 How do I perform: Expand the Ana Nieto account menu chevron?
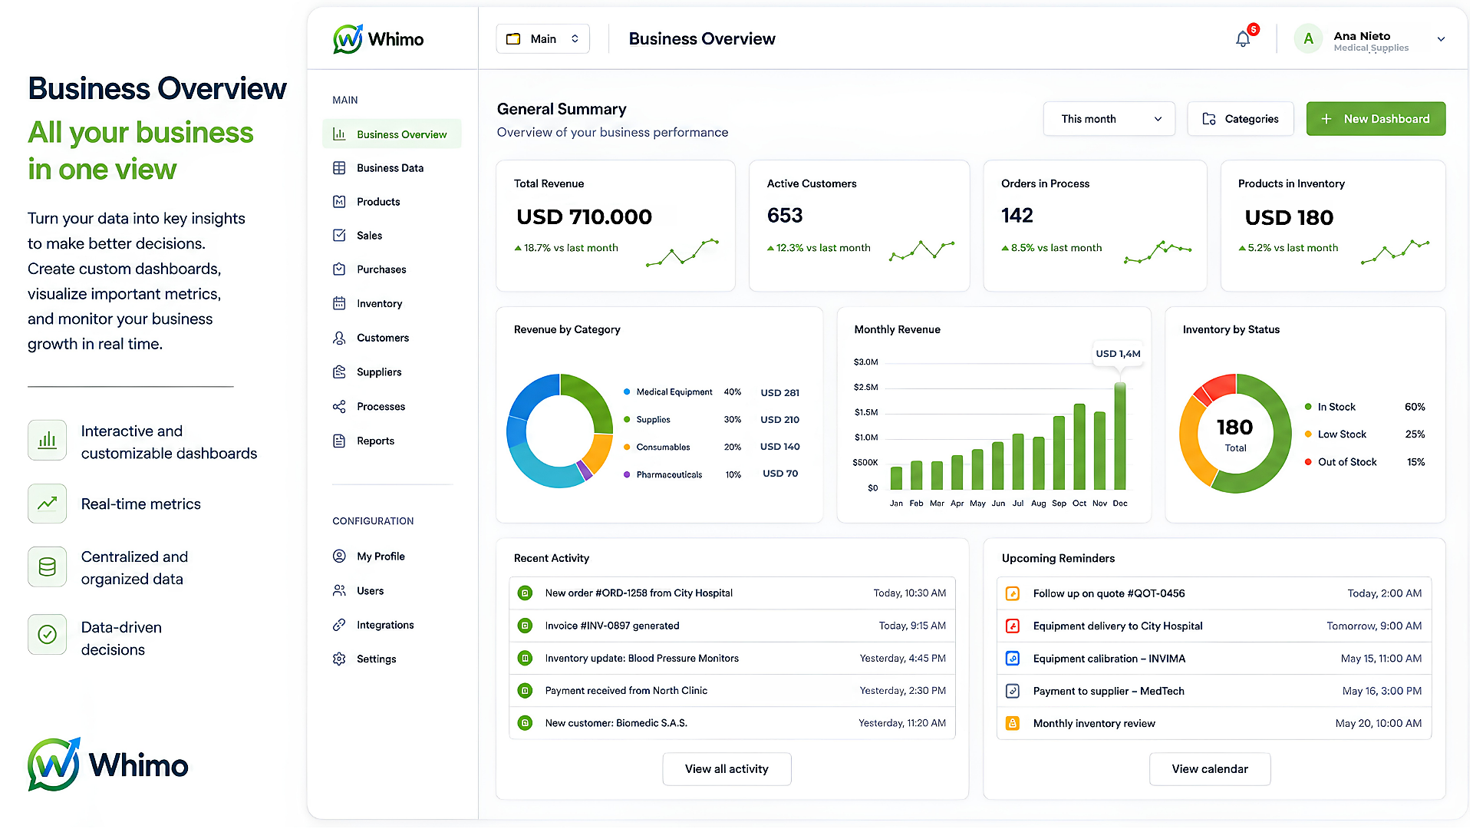coord(1441,39)
